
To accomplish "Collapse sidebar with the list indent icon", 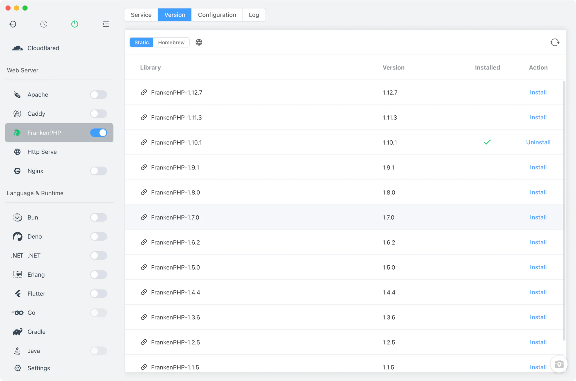I will point(106,24).
